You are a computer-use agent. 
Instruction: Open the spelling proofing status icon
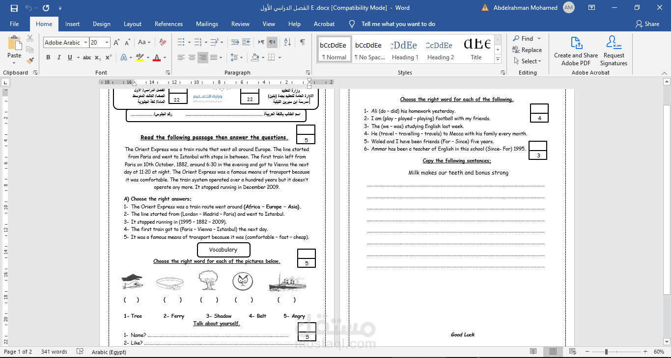pos(80,352)
